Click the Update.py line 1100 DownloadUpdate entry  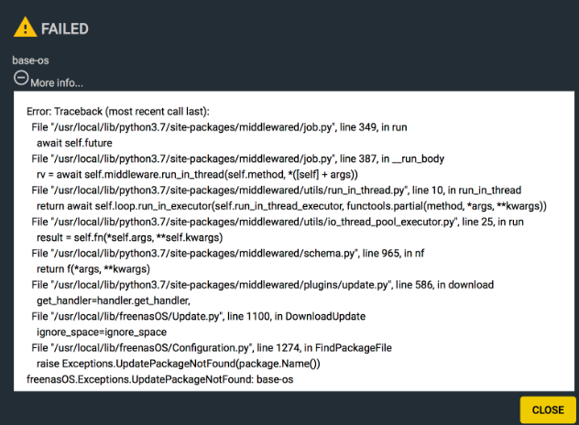[198, 316]
